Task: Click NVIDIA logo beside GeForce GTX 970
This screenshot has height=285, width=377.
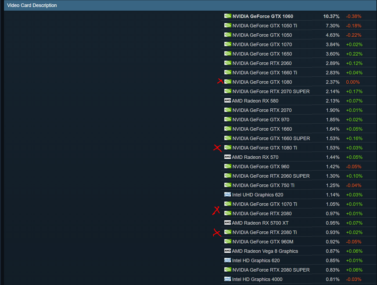Action: click(x=228, y=119)
